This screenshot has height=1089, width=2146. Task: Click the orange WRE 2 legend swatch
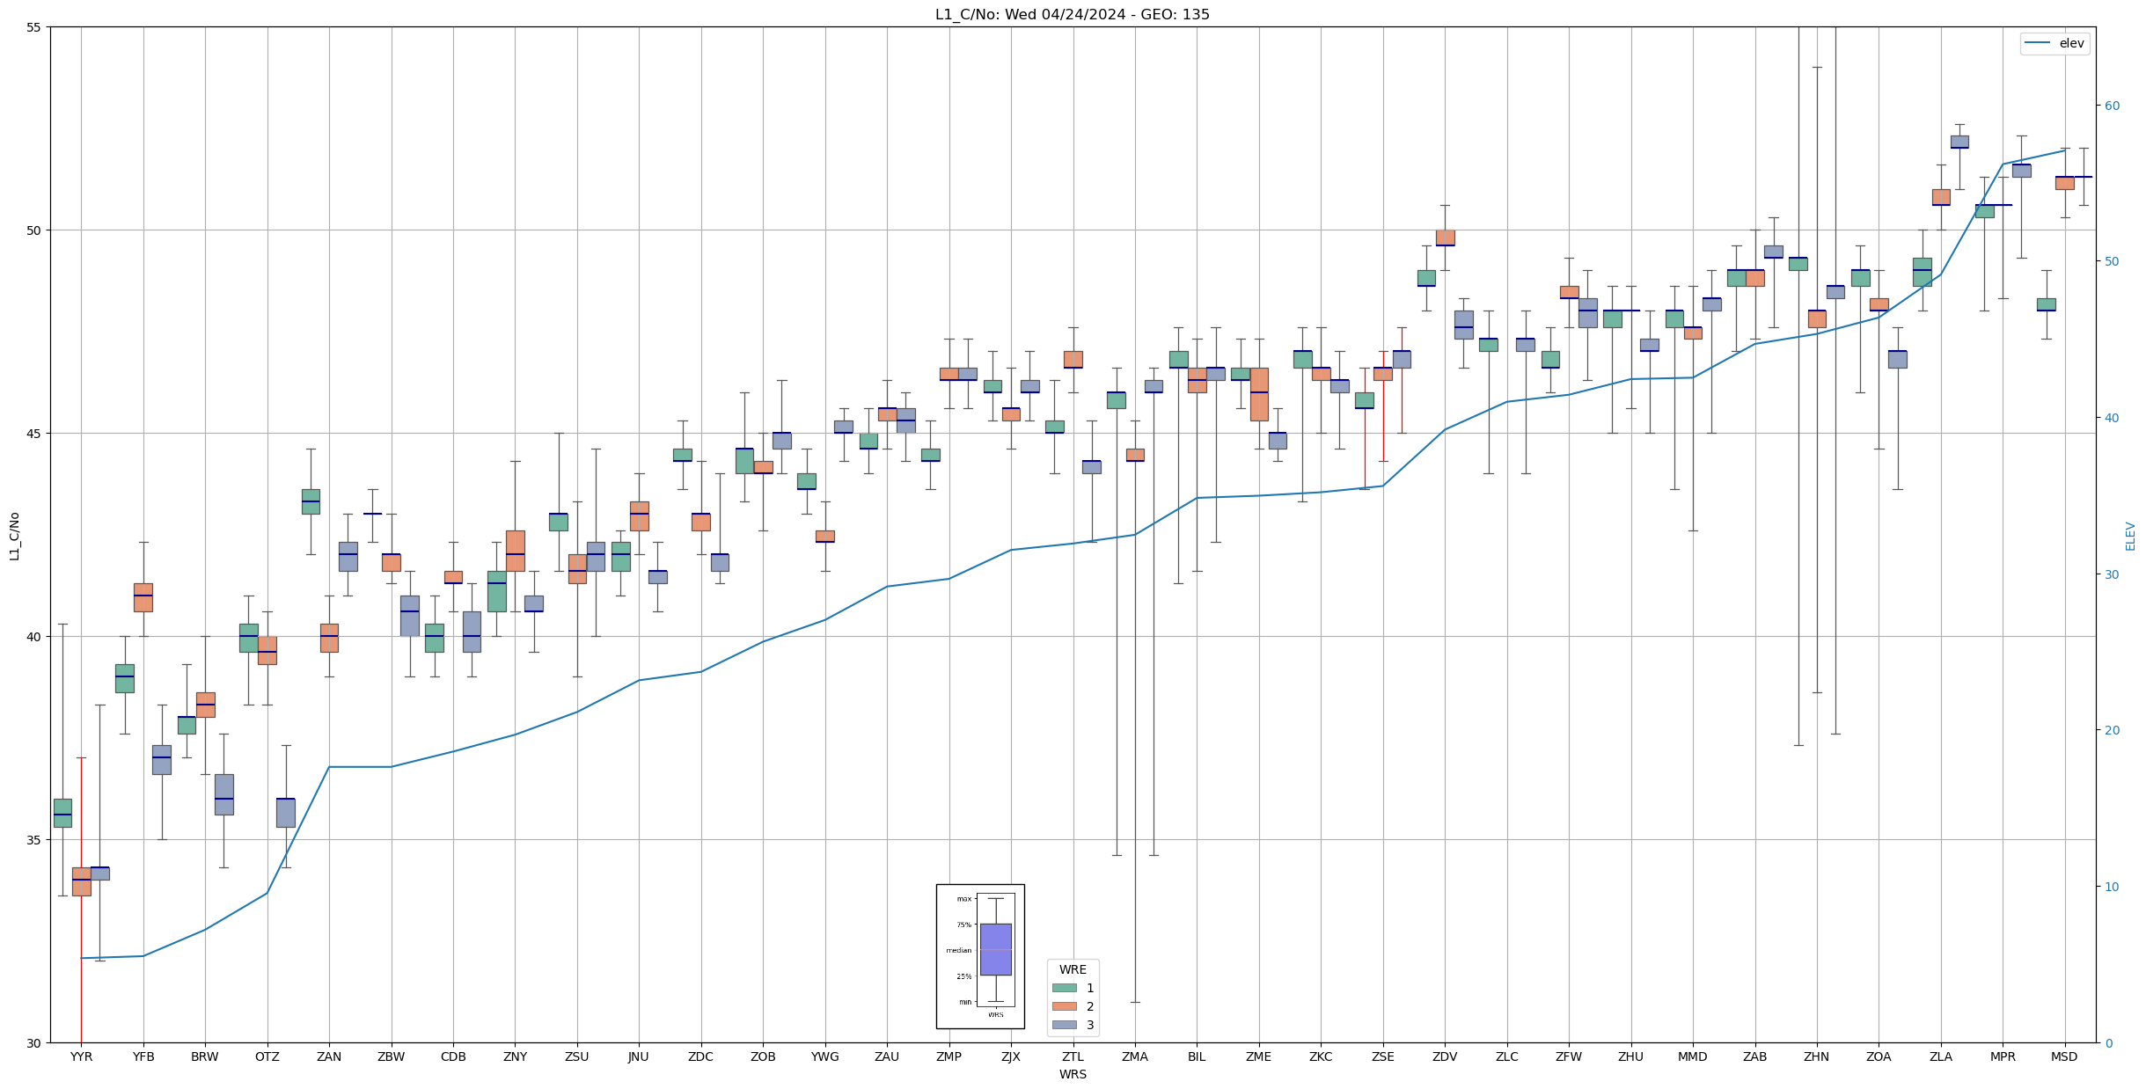[x=1064, y=1006]
